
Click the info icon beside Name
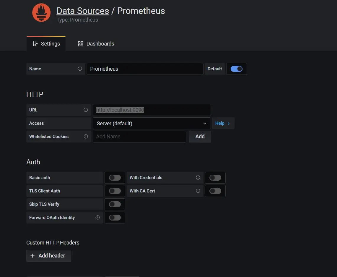coord(80,69)
